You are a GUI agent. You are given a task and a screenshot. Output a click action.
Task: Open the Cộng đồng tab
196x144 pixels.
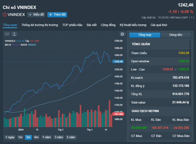(x=108, y=25)
